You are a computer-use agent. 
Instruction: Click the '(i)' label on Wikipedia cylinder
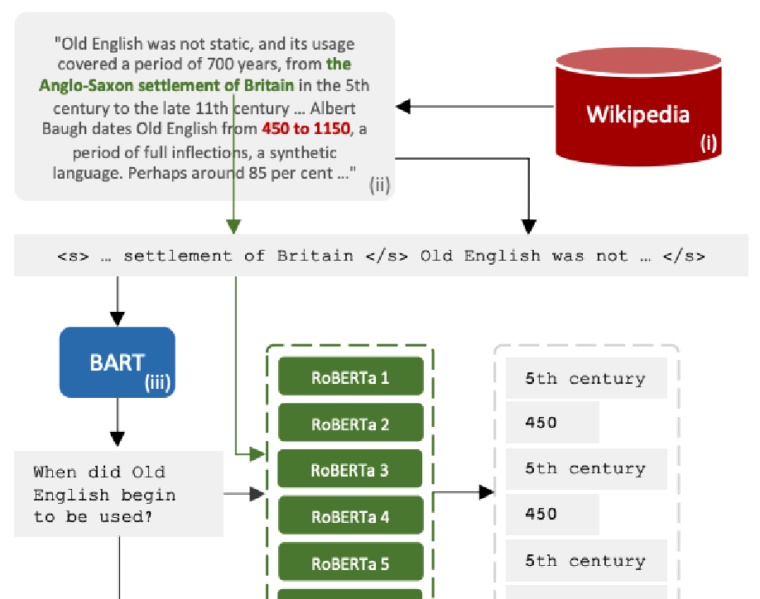(x=708, y=143)
